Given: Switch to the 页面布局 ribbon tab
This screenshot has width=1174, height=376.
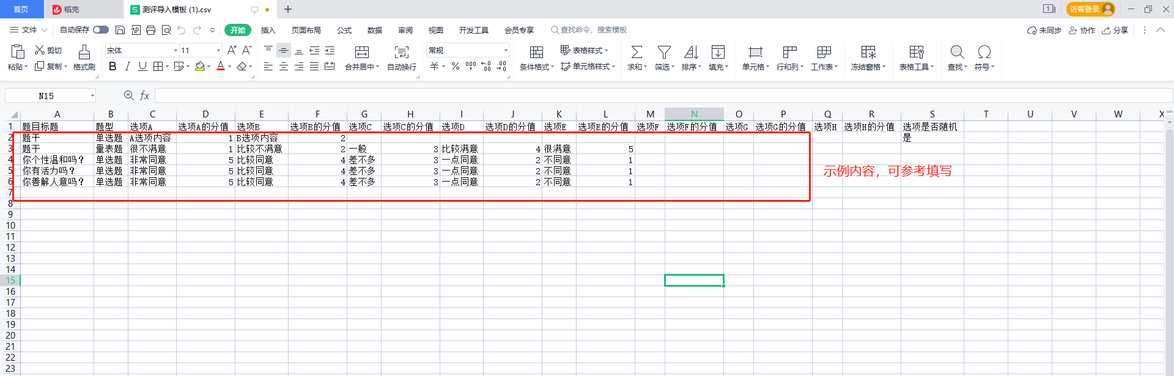Looking at the screenshot, I should [306, 30].
